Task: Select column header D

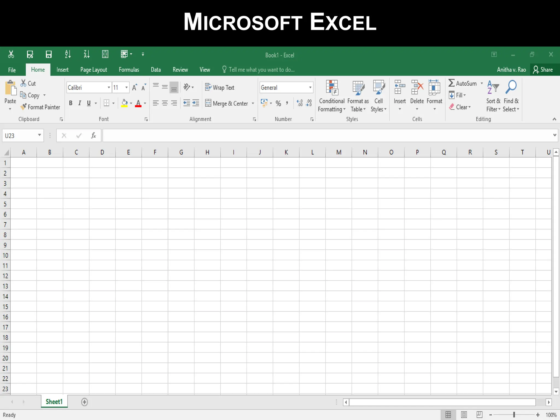Action: coord(102,152)
